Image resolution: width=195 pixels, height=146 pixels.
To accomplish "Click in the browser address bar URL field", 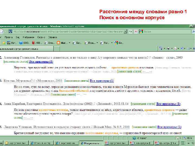I will 68,32.
